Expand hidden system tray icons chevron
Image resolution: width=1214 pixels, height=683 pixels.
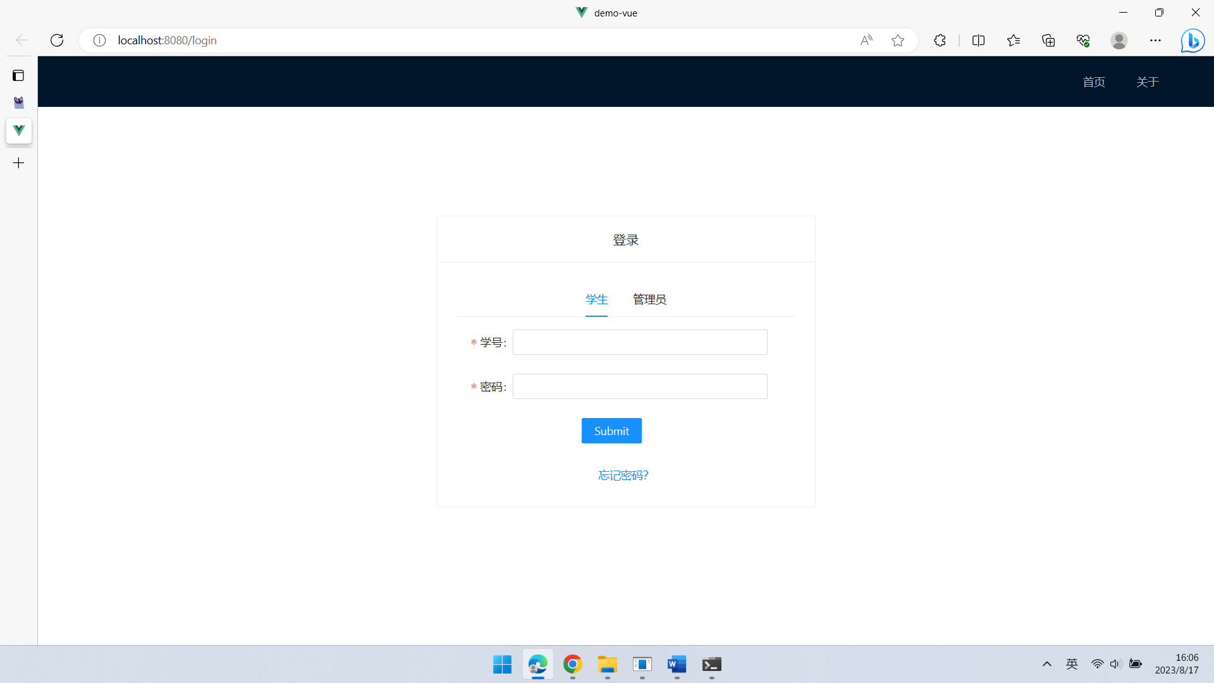(x=1047, y=664)
